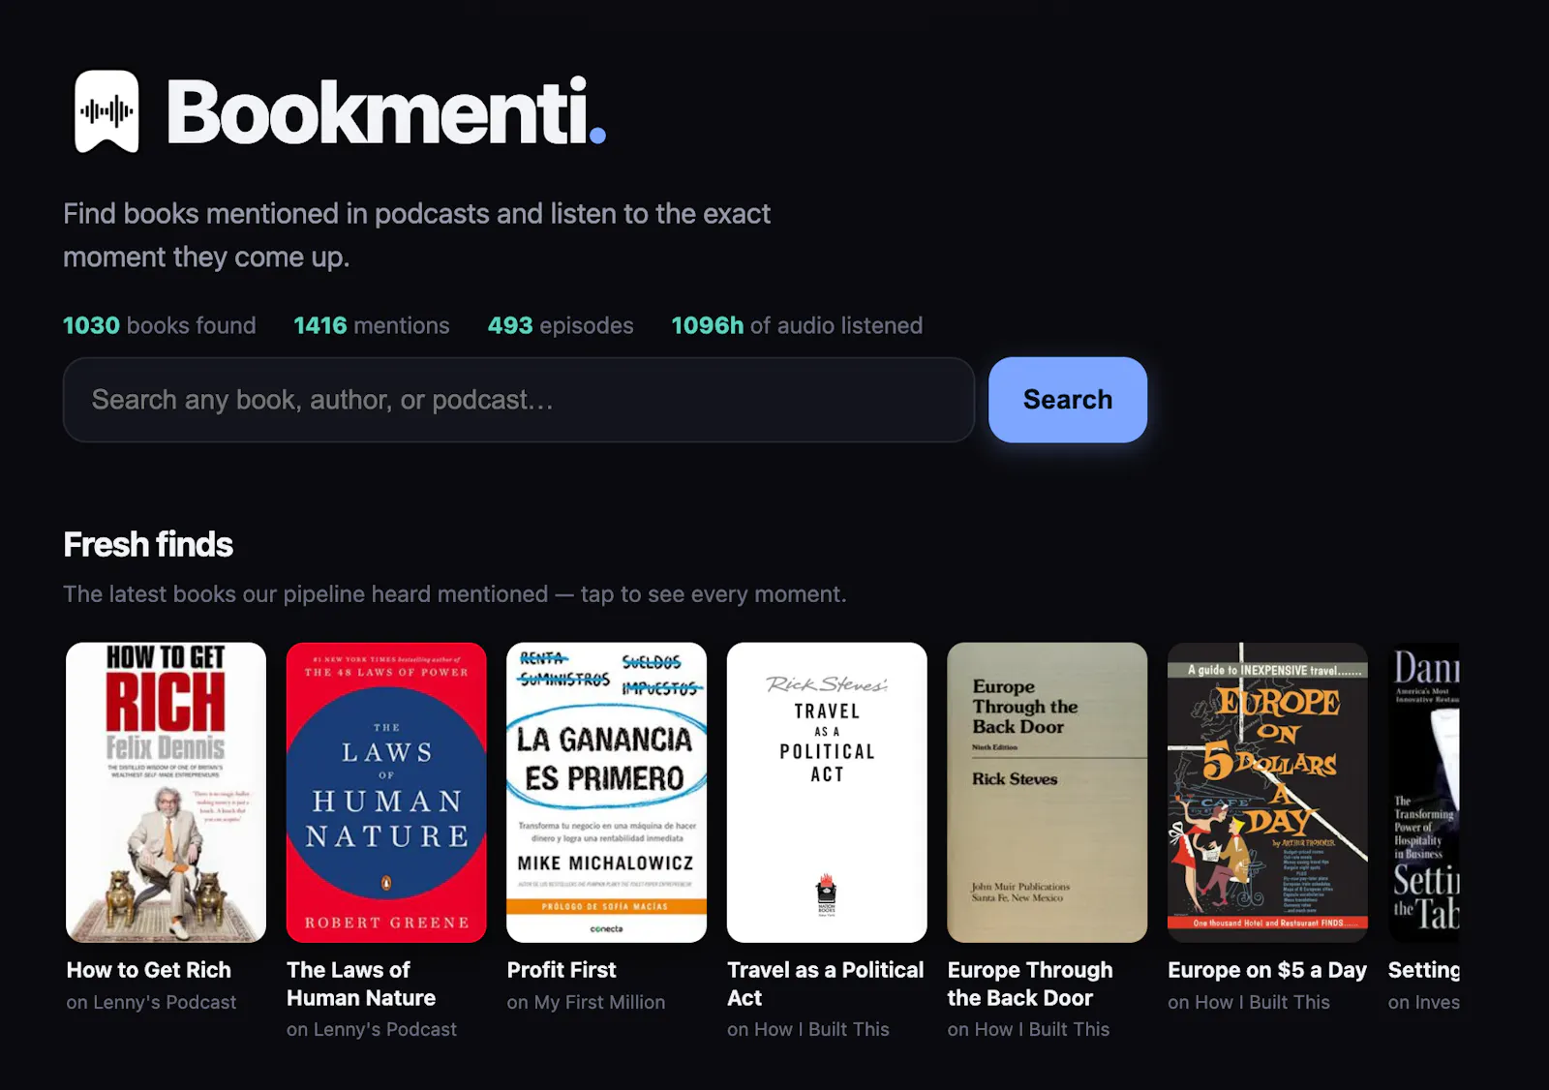
Task: Click the '1030 books found' stat
Action: pyautogui.click(x=160, y=325)
